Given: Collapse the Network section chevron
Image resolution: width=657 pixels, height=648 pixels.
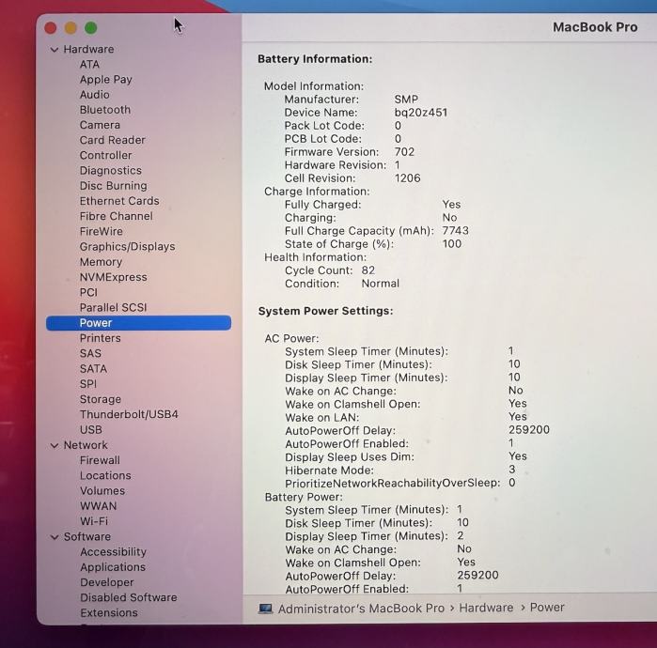Looking at the screenshot, I should [x=55, y=445].
